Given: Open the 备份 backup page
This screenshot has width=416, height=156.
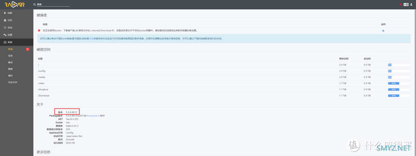Looking at the screenshot, I should click(x=10, y=62).
